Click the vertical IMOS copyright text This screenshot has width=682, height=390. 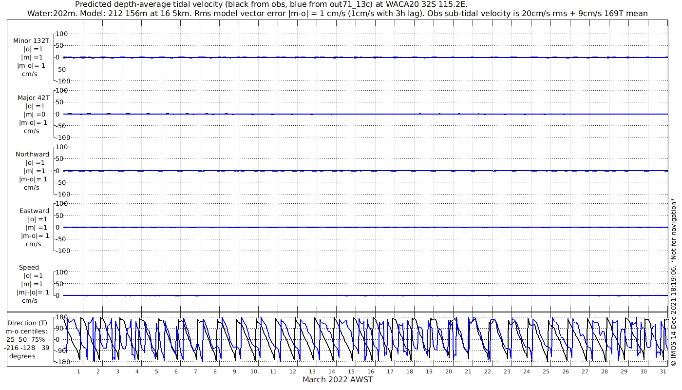point(674,282)
